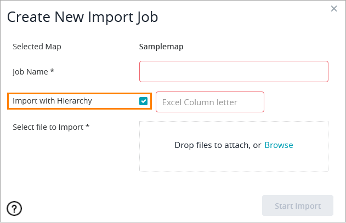The image size is (346, 223).
Task: Click the Selected Map label
Action: pyautogui.click(x=37, y=47)
